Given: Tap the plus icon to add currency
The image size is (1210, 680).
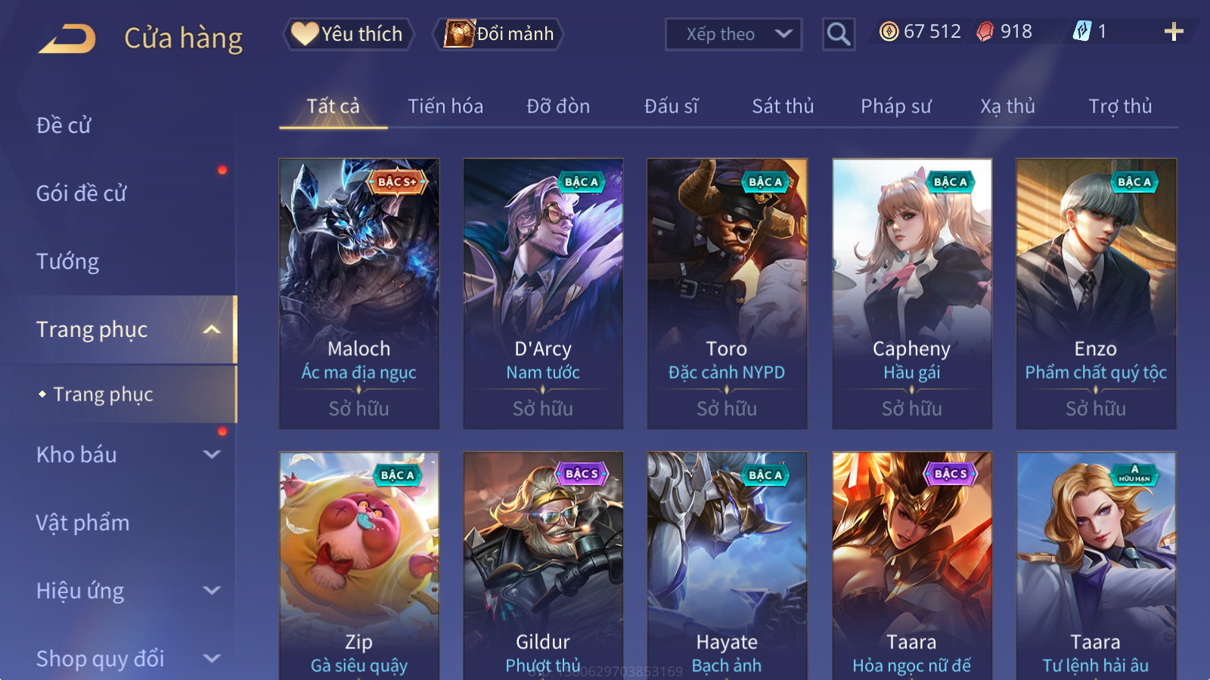Looking at the screenshot, I should [1173, 32].
